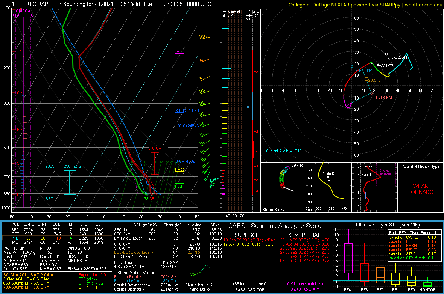This screenshot has height=294, width=444.
Task: Click the red 68 surface temperature value
Action: click(152, 199)
